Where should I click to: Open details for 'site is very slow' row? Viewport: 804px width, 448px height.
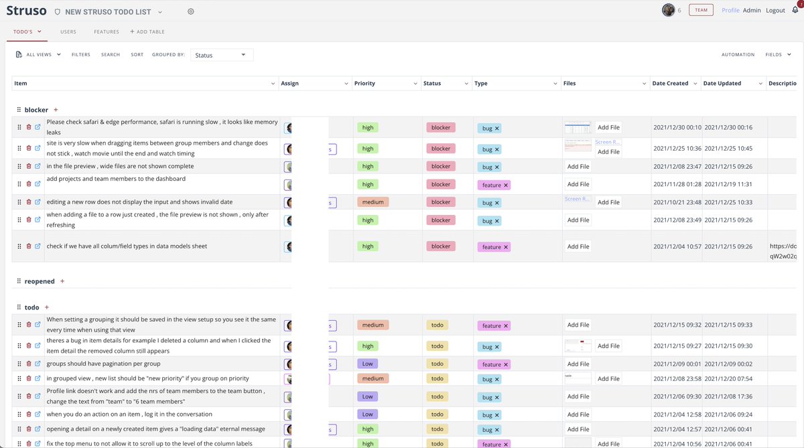(x=38, y=149)
